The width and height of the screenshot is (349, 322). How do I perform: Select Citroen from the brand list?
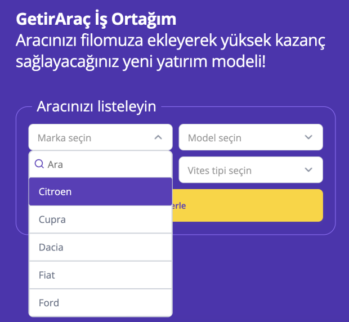coord(100,191)
